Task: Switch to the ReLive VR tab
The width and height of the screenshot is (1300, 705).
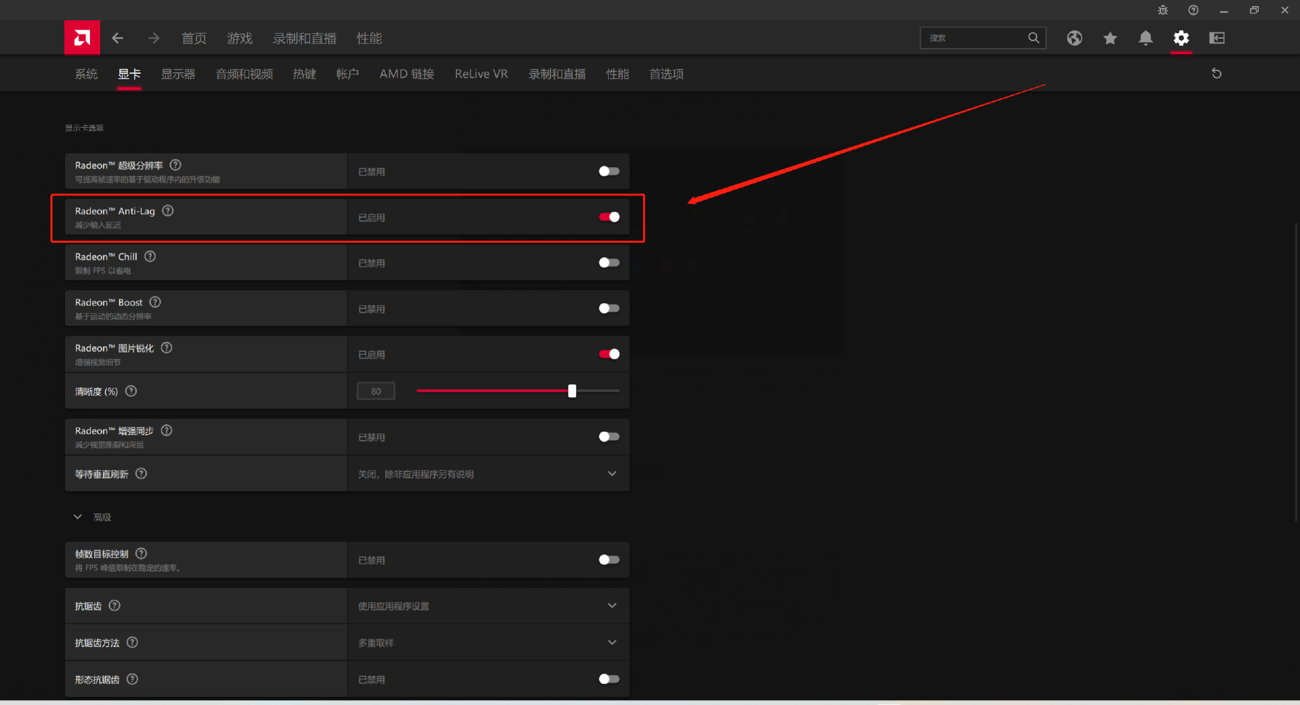Action: [481, 74]
